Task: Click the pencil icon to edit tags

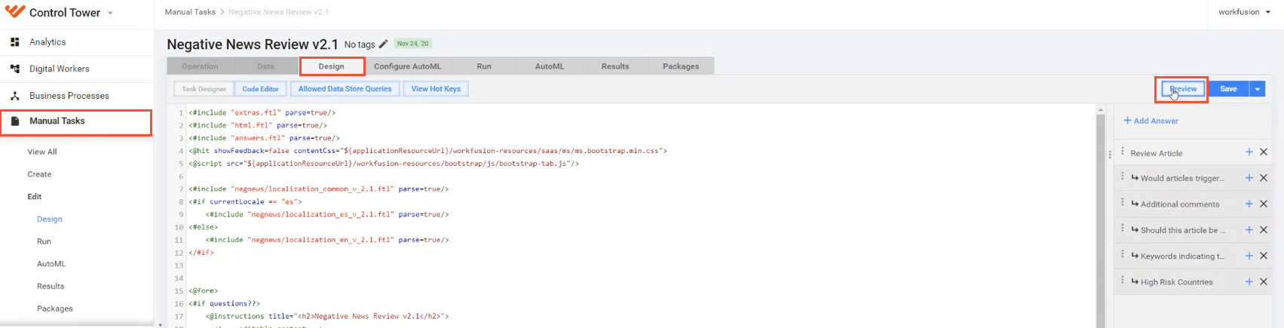Action: pos(383,44)
